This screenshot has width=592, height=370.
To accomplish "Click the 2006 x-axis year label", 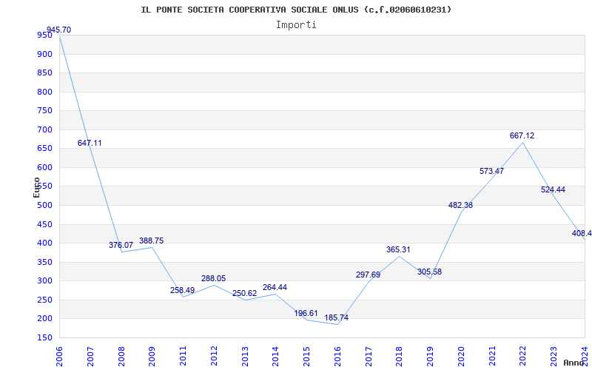I will coord(59,357).
